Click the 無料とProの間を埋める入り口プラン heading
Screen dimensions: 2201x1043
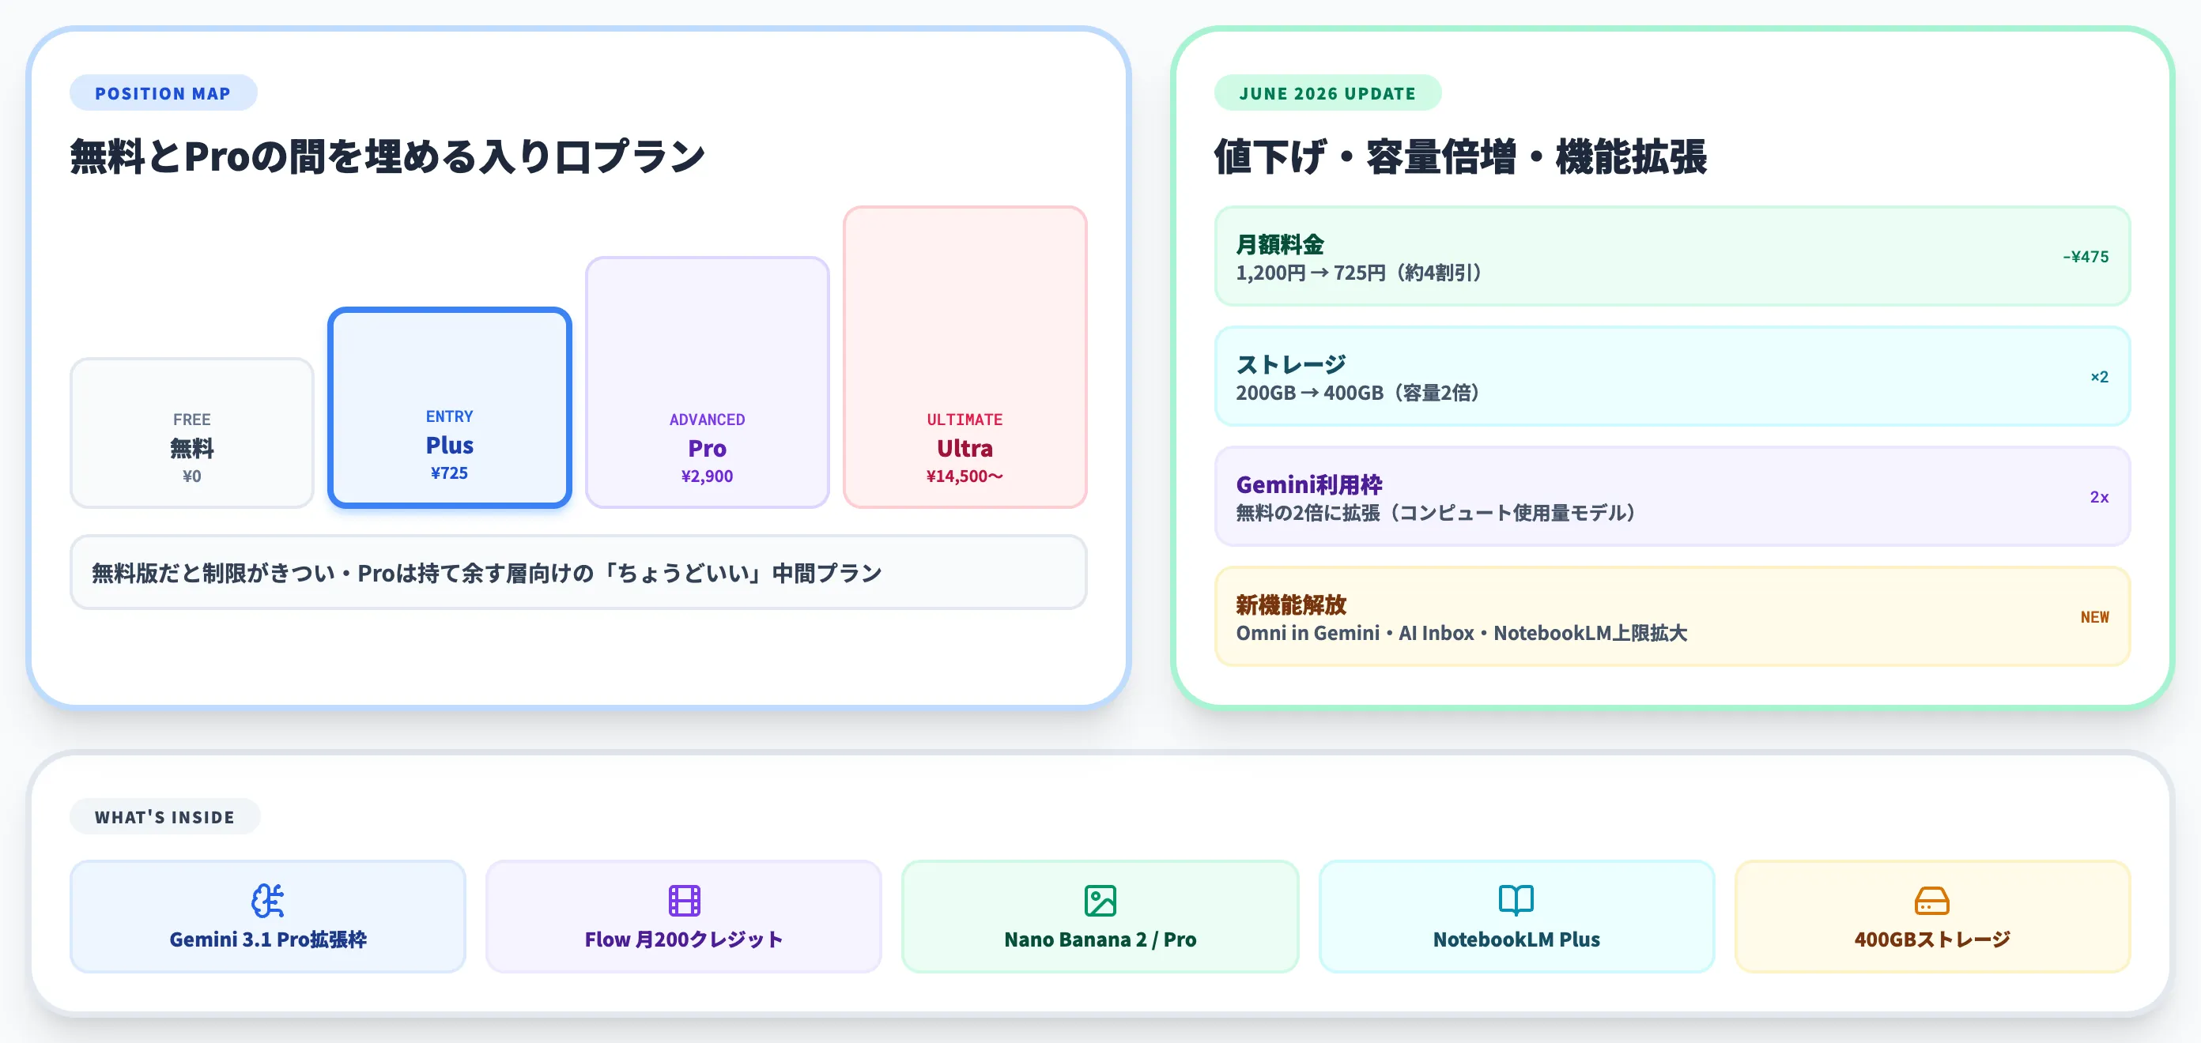[387, 157]
